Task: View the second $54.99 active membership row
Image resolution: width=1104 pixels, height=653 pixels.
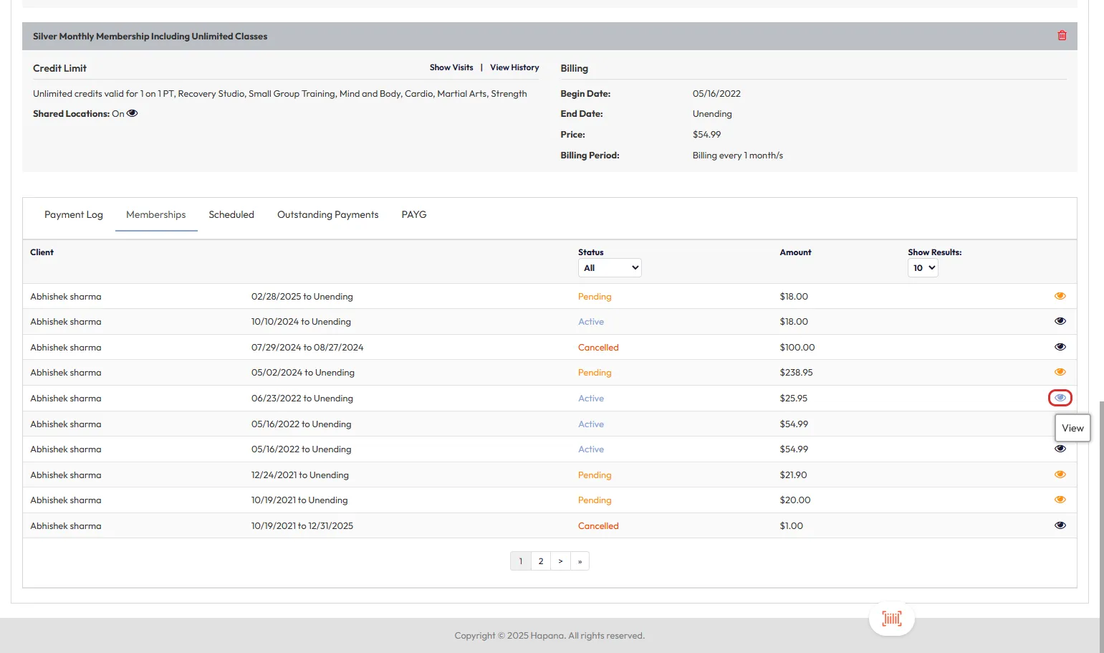Action: [1060, 449]
